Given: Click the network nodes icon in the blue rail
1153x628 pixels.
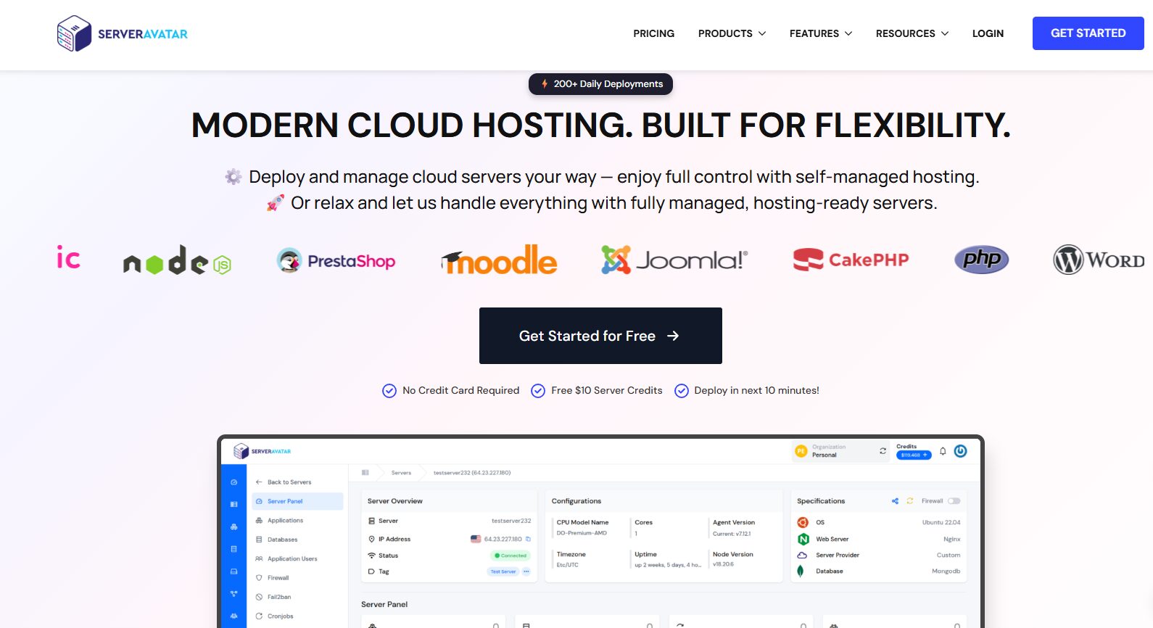Looking at the screenshot, I should 234,594.
